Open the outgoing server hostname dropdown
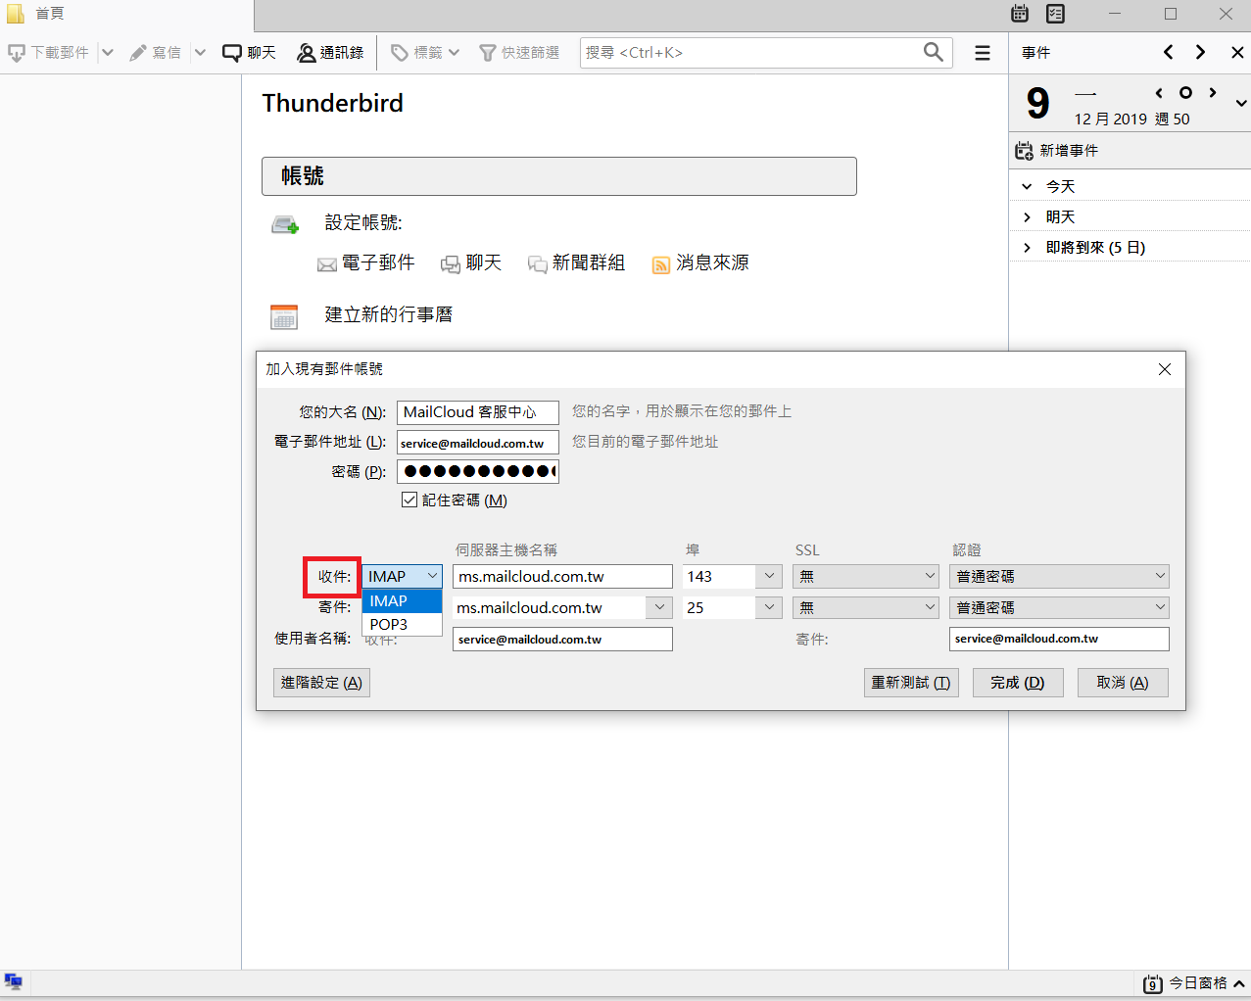This screenshot has height=1001, width=1251. click(x=659, y=608)
